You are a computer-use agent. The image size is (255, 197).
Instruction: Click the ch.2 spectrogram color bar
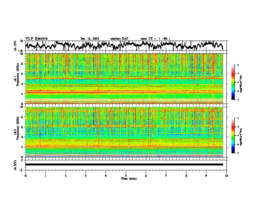233,136
